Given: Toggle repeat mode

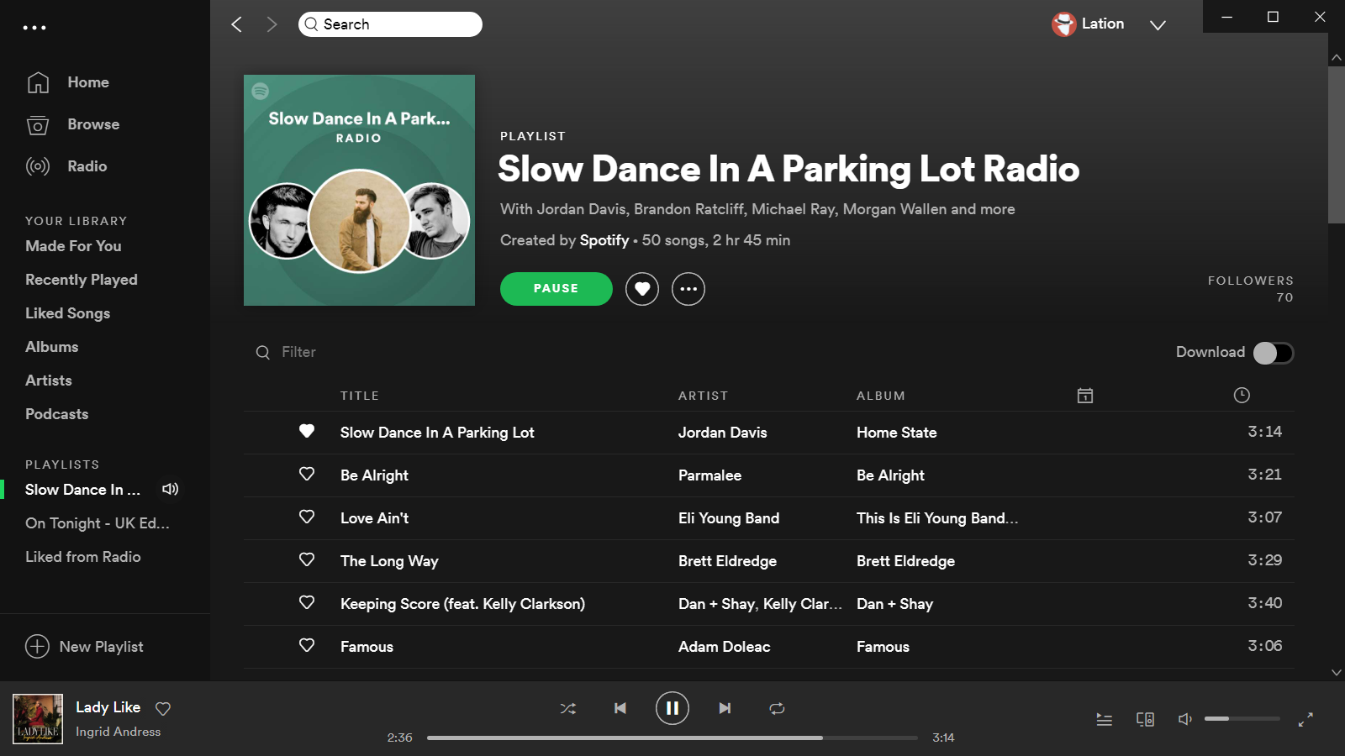Looking at the screenshot, I should (x=777, y=709).
